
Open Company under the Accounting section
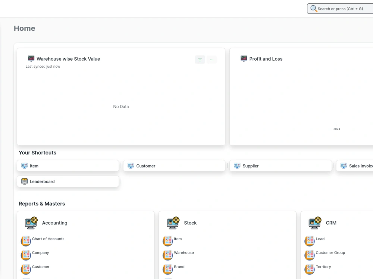(40, 253)
